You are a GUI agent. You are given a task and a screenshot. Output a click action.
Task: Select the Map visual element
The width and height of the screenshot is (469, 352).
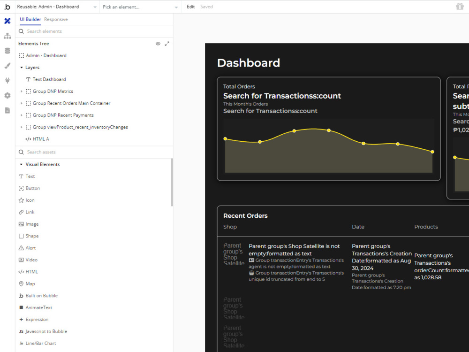pyautogui.click(x=27, y=284)
